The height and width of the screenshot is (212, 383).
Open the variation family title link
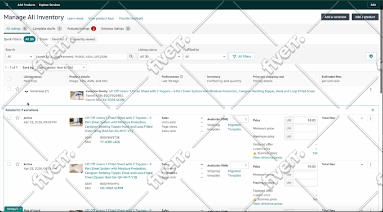pos(212,91)
